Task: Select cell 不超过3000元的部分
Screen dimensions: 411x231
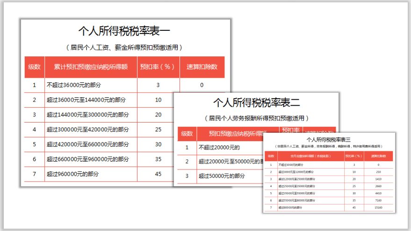Action: pos(291,165)
